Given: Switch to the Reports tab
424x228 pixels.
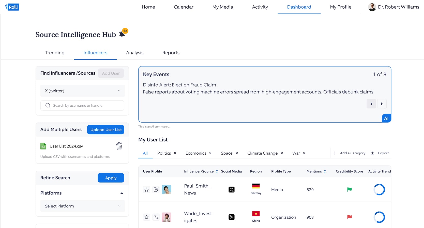Looking at the screenshot, I should [171, 53].
